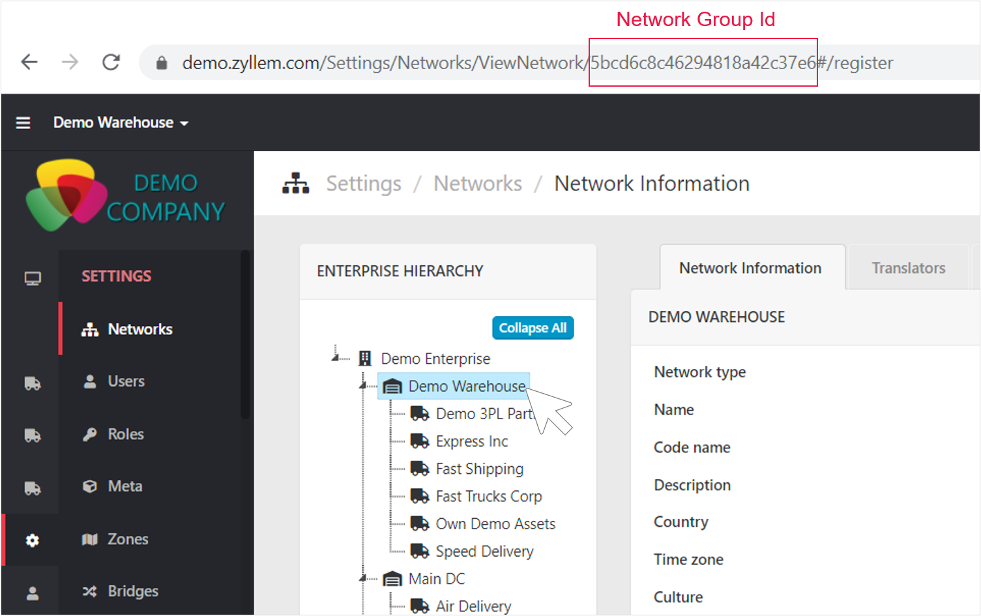Select Own Demo Assets in hierarchy
Image resolution: width=981 pixels, height=616 pixels.
click(x=495, y=523)
